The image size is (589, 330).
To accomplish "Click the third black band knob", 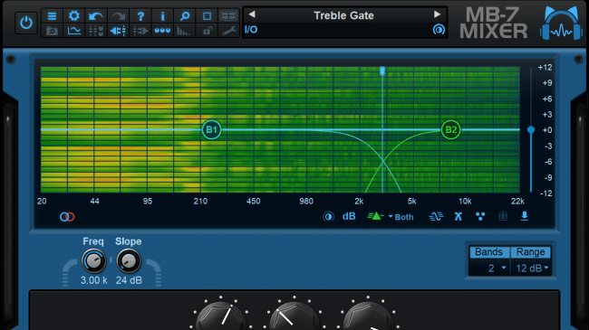I will tap(368, 316).
